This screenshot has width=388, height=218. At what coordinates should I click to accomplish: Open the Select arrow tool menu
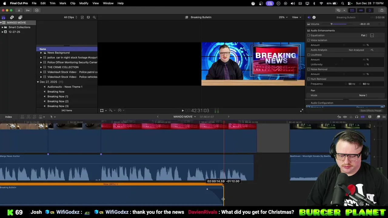click(53, 117)
